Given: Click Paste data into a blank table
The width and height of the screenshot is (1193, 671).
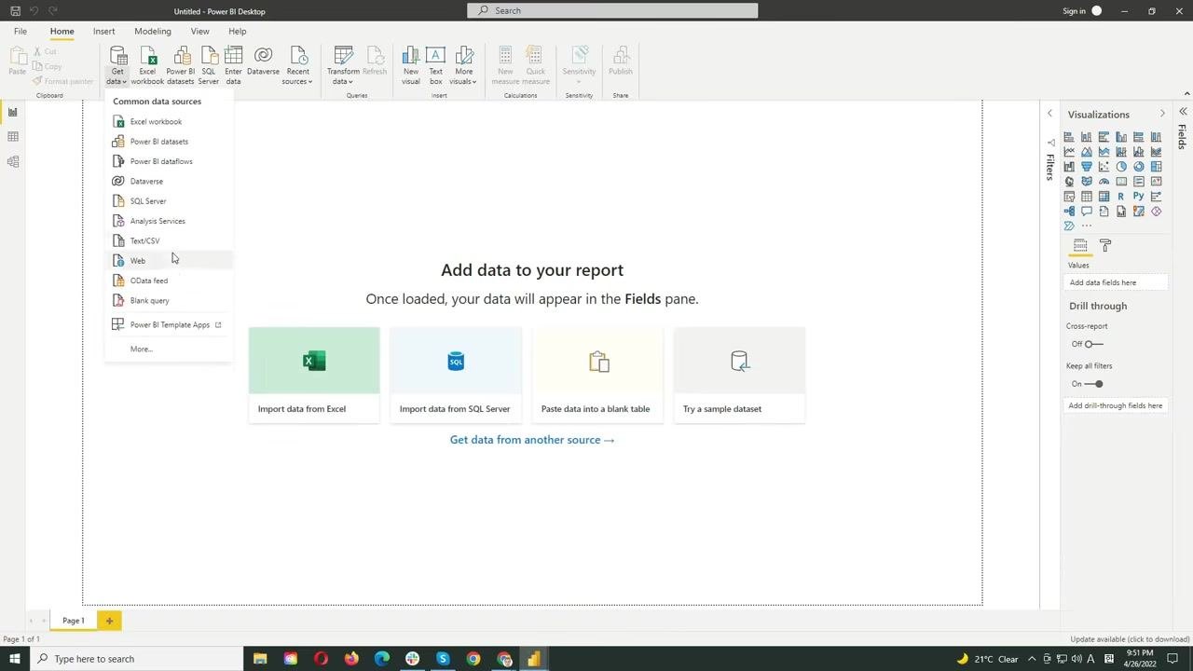Looking at the screenshot, I should click(597, 375).
